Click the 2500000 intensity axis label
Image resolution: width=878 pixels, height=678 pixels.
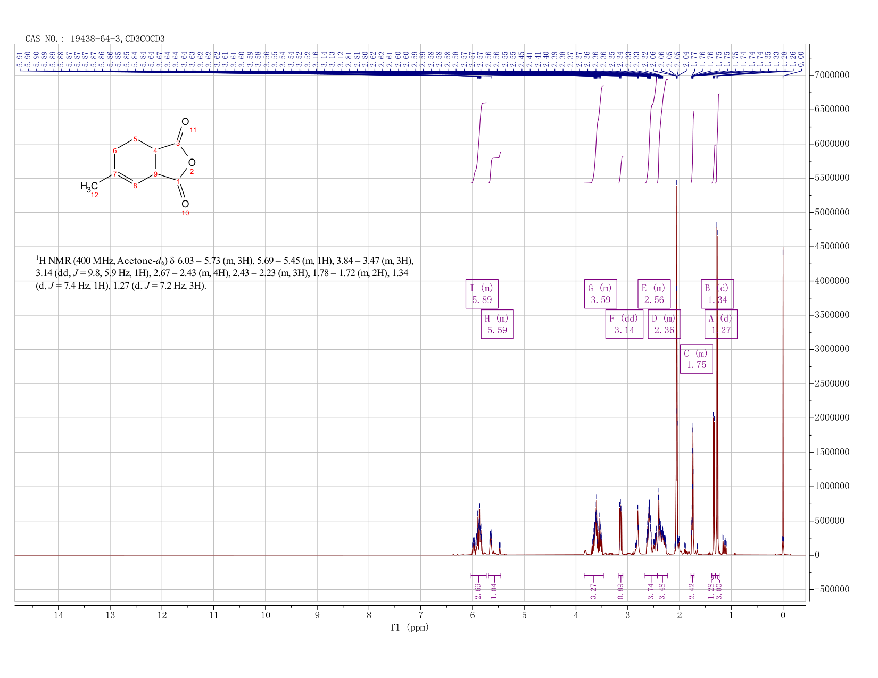831,383
